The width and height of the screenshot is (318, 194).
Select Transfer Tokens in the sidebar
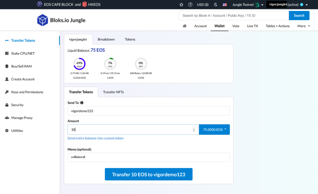tap(23, 40)
